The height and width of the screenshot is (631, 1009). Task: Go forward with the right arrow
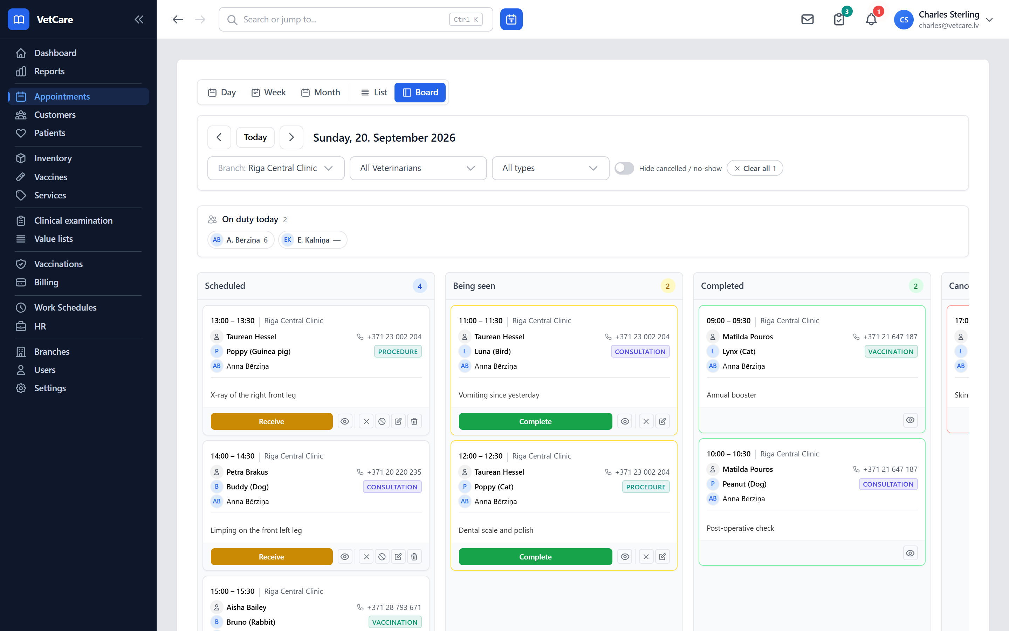[200, 19]
